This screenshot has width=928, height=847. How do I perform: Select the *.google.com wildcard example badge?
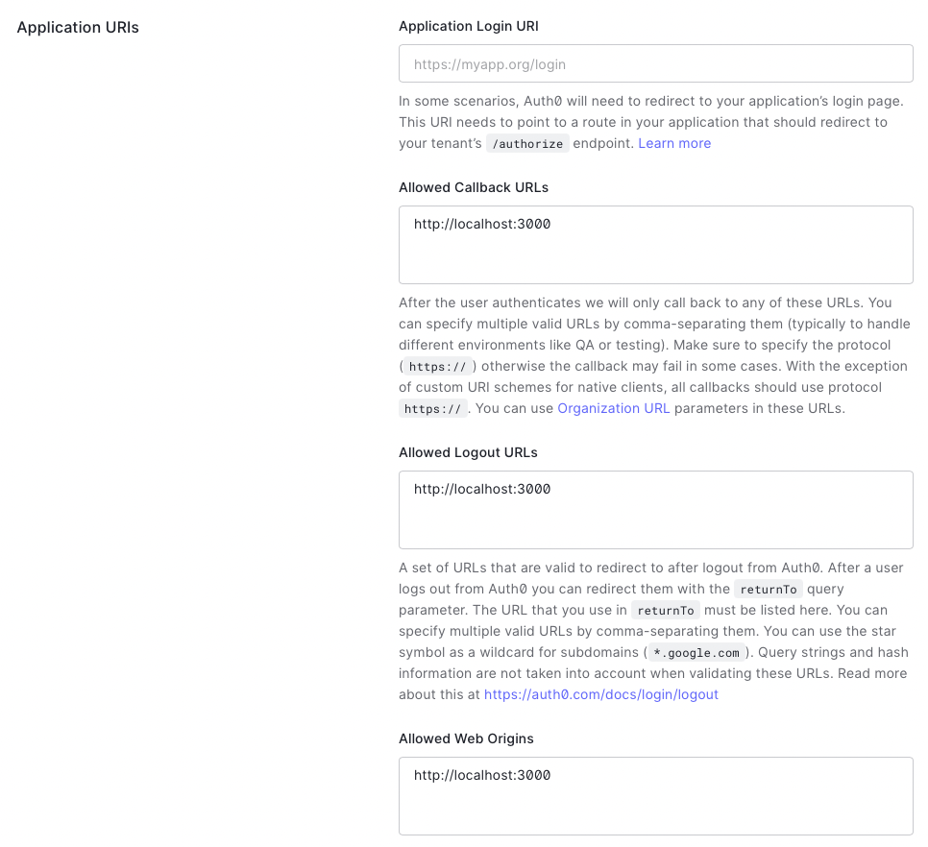click(x=696, y=652)
